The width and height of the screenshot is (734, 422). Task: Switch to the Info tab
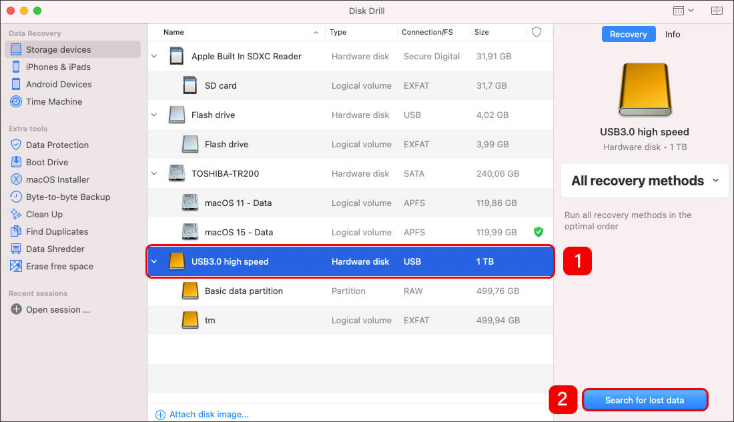point(673,34)
